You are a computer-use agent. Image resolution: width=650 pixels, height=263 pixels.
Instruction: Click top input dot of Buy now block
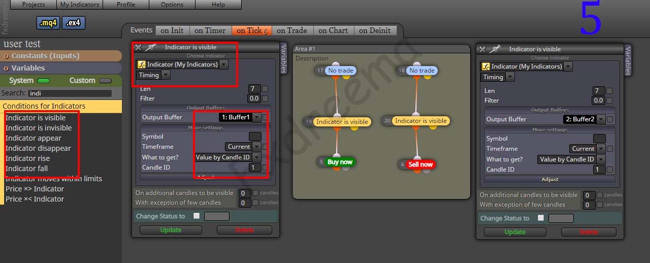[336, 156]
